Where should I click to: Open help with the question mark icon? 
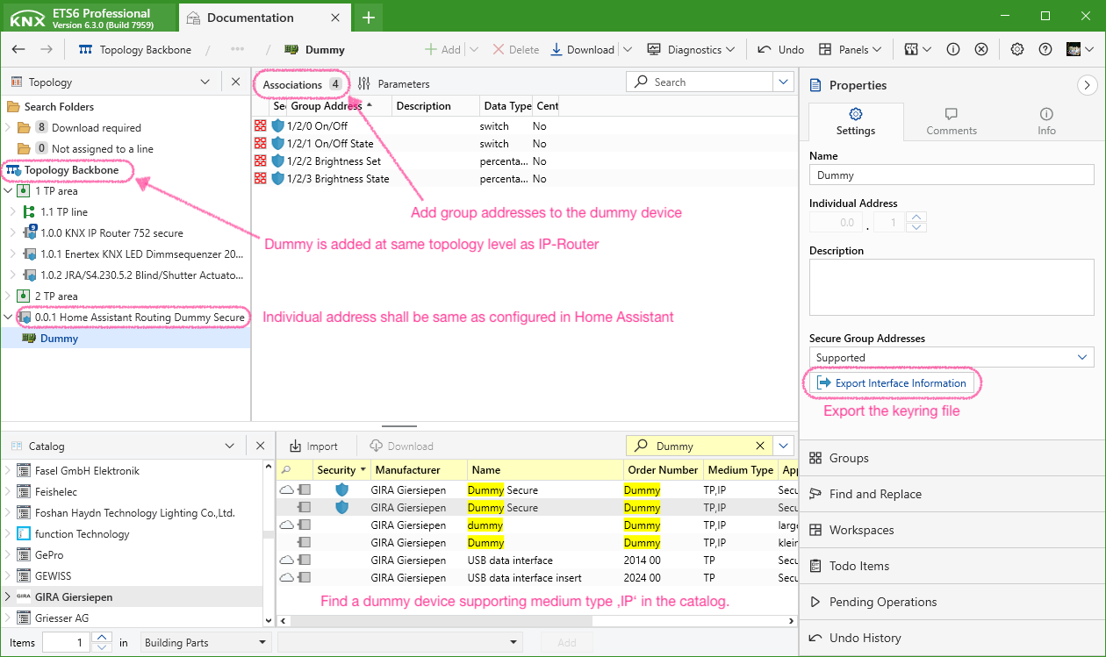[1044, 49]
